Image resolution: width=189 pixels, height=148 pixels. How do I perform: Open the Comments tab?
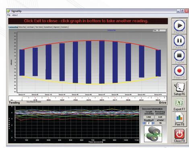[64, 27]
